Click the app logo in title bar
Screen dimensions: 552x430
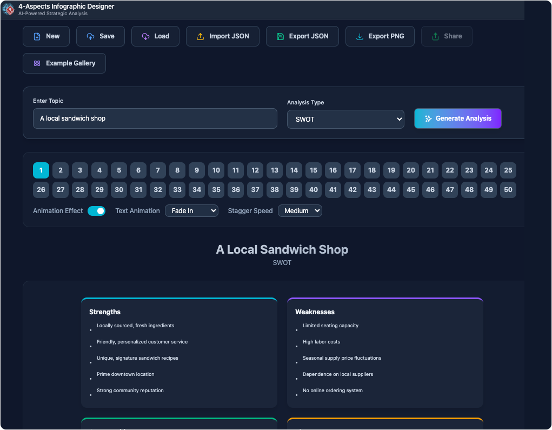pos(9,9)
